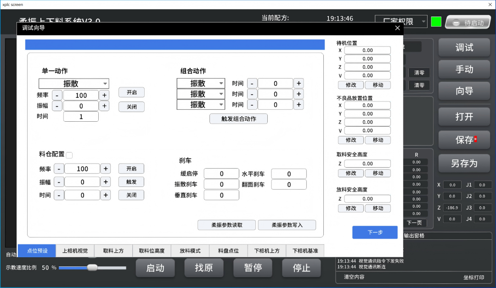Image resolution: width=496 pixels, height=288 pixels.
Task: Click the green status indicator square
Action: coord(436,22)
